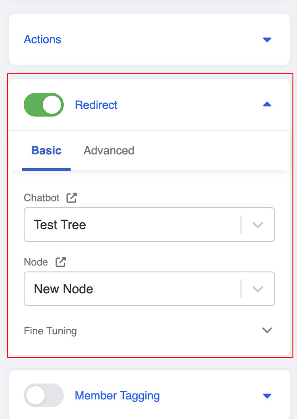The image size is (297, 419).
Task: Click the Node dropdown chevron arrow
Action: 258,289
